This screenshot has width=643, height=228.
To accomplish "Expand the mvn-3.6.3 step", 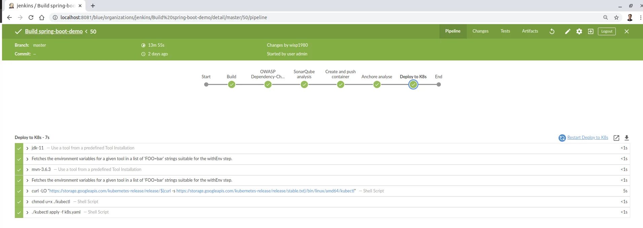I will pos(28,170).
